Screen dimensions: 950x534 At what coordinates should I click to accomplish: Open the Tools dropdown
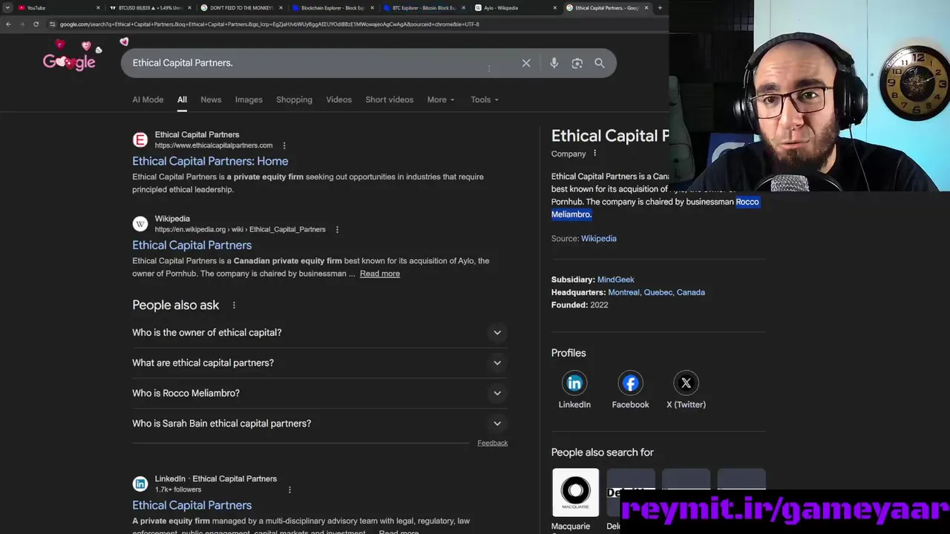485,99
